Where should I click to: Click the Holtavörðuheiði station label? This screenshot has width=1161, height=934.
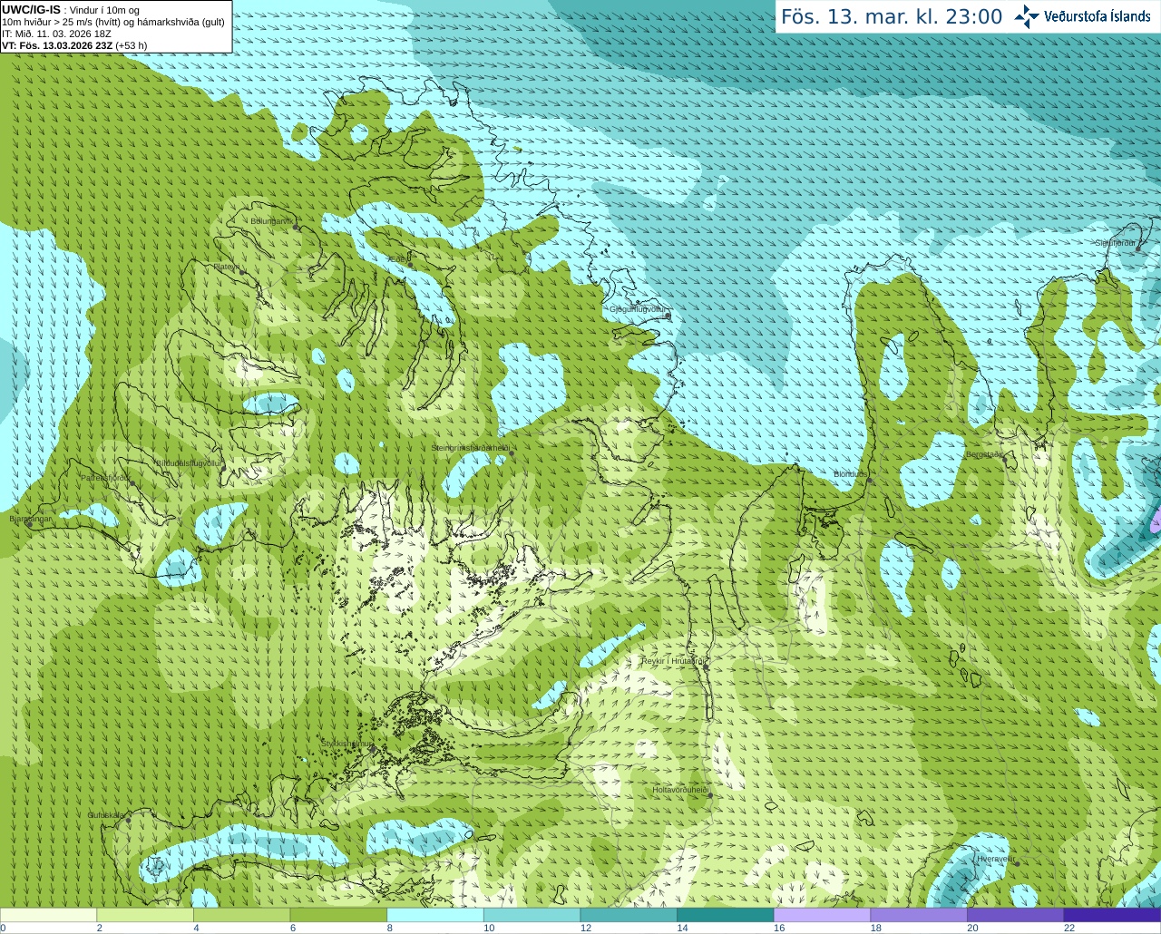(x=679, y=790)
